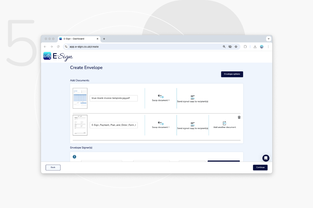
Task: Open a new browser tab with plus button
Action: (104, 39)
